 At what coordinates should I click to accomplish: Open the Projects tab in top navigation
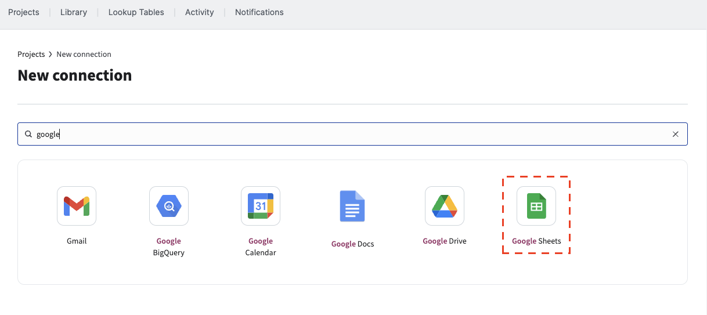24,12
